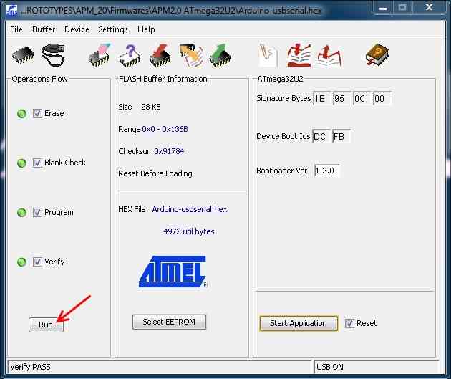Toggle the Blank Check checkbox
Image resolution: width=451 pixels, height=379 pixels.
[x=38, y=163]
